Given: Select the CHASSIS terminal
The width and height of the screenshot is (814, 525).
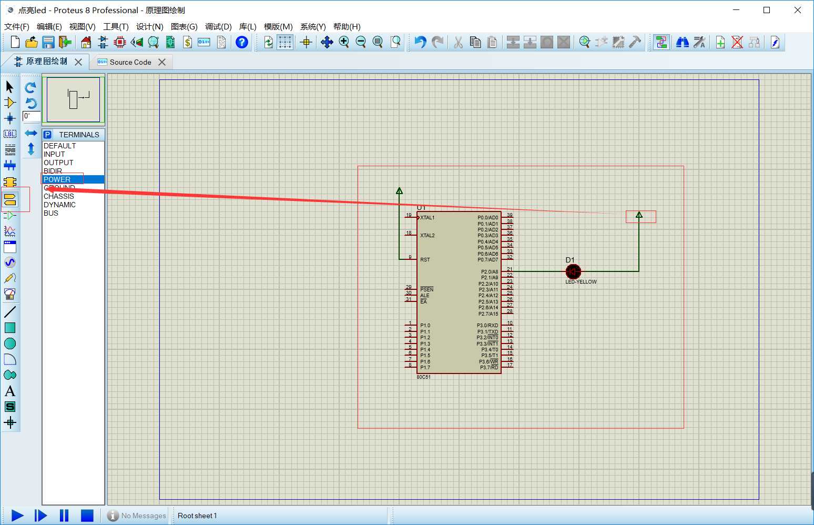Looking at the screenshot, I should click(73, 196).
